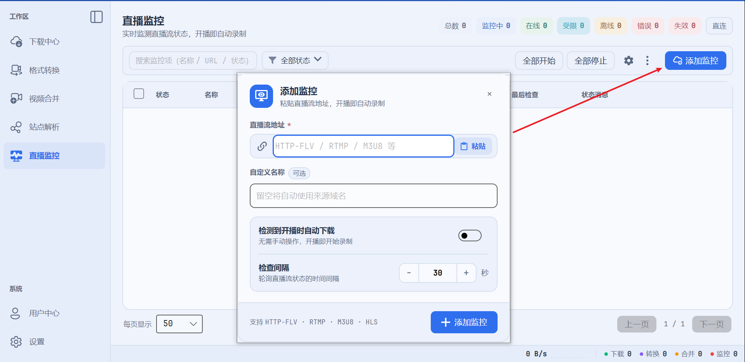
Task: Toggle 检测到开播时自动下载 switch
Action: (470, 236)
